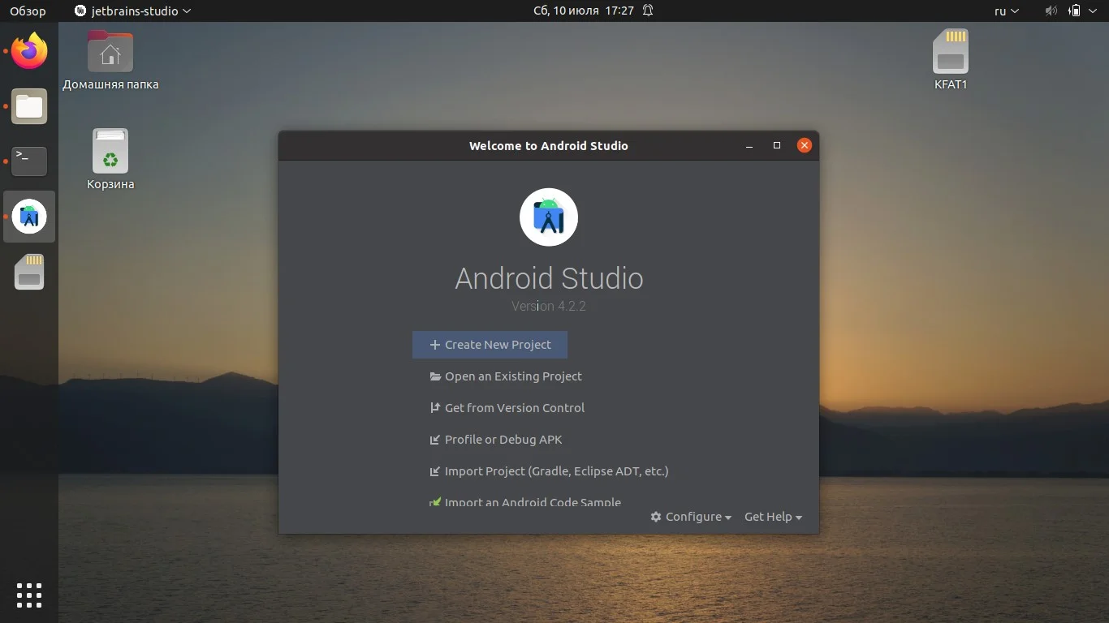Expand the Configure dropdown
The image size is (1109, 623).
click(691, 517)
